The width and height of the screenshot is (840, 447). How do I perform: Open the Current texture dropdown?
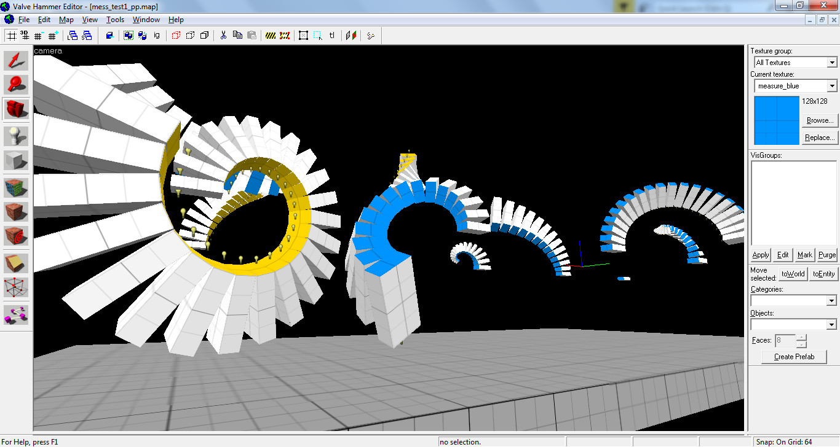point(832,85)
